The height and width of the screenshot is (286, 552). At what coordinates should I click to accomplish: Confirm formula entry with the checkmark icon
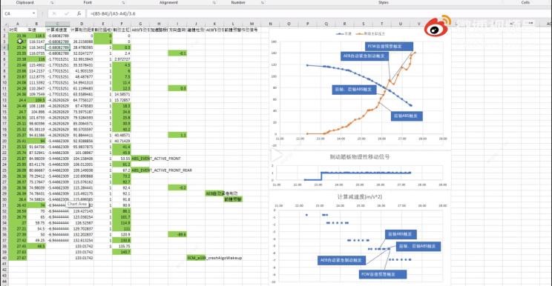67,13
